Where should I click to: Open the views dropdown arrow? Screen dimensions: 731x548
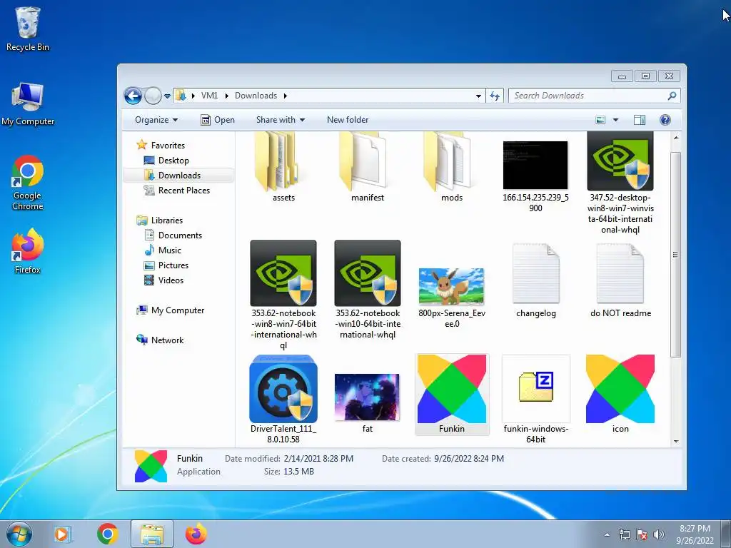(615, 120)
